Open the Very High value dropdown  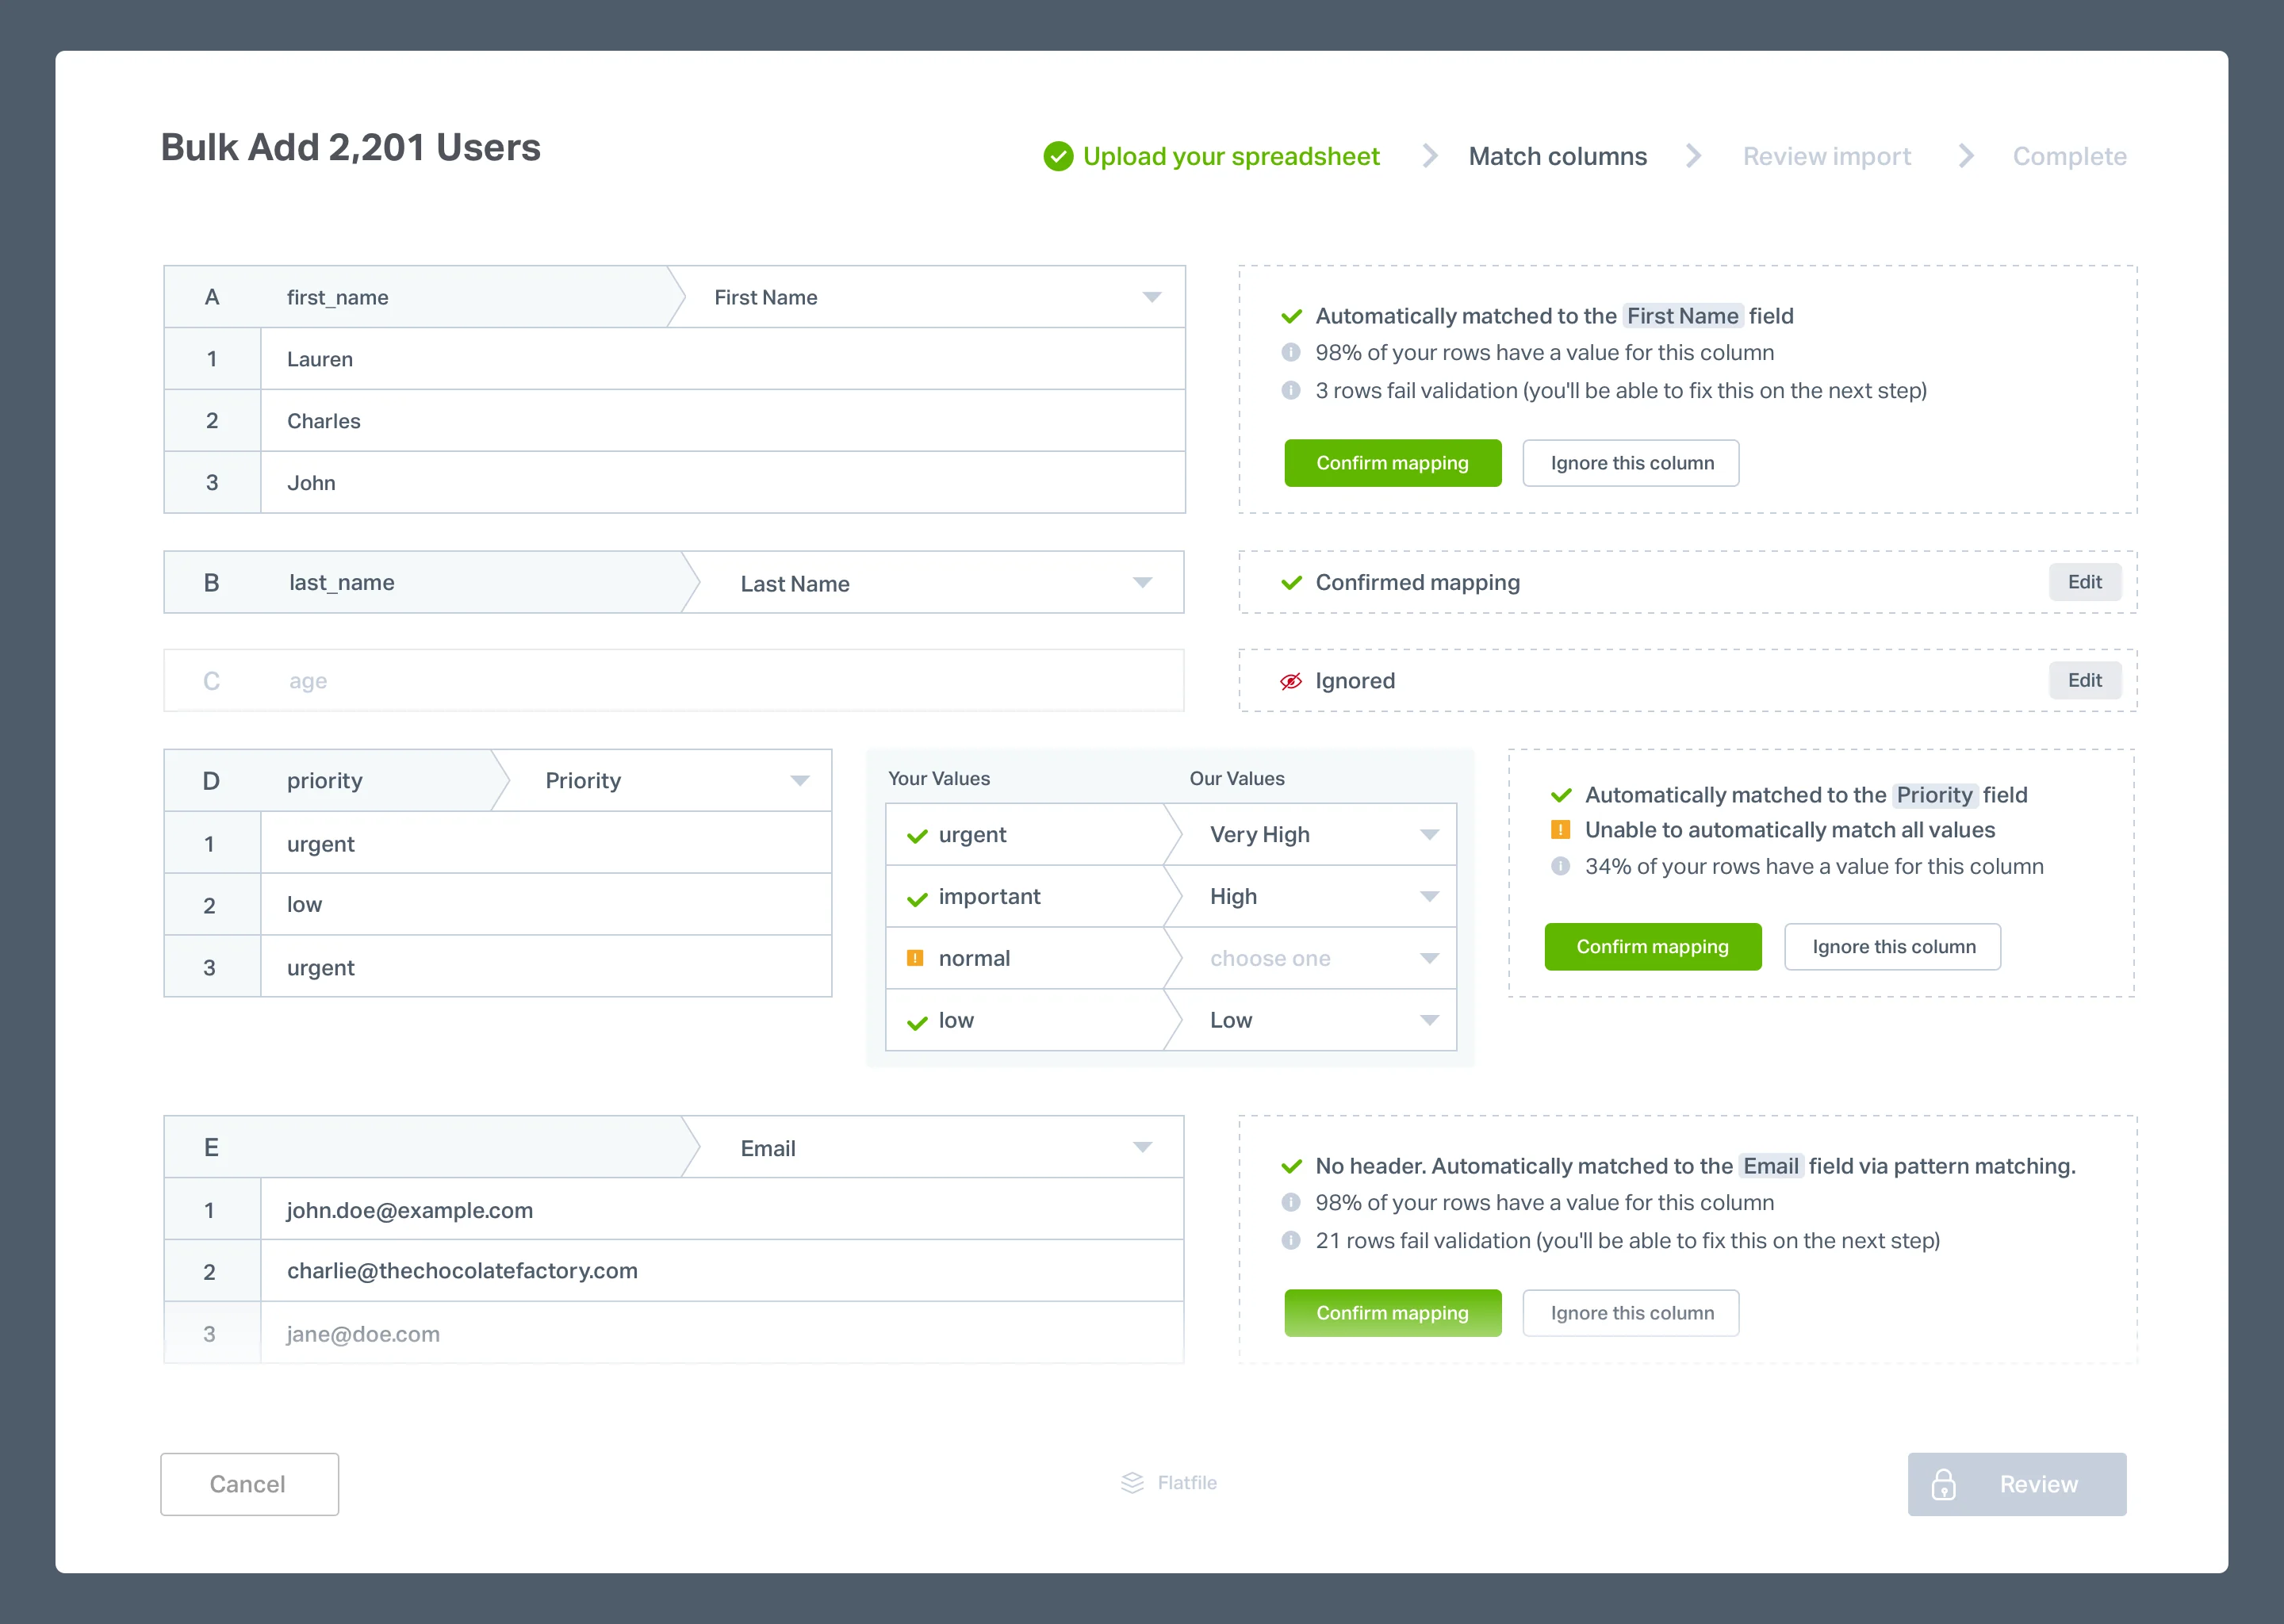point(1428,835)
